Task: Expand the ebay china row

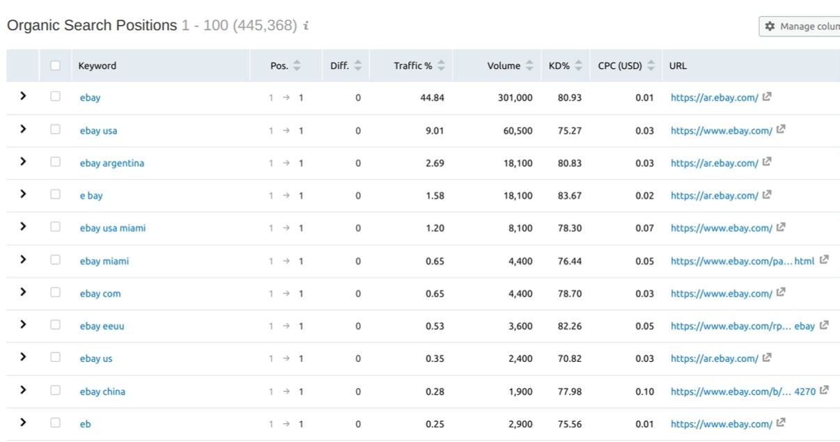Action: [23, 390]
